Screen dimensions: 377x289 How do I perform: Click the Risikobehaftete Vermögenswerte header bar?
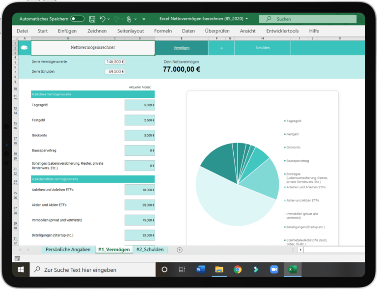93,179
